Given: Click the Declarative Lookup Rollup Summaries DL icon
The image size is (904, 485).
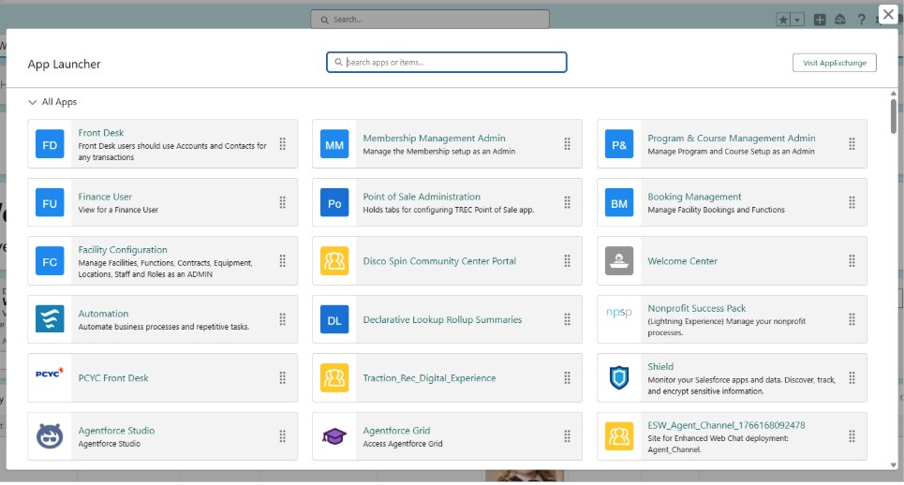Looking at the screenshot, I should (x=334, y=319).
